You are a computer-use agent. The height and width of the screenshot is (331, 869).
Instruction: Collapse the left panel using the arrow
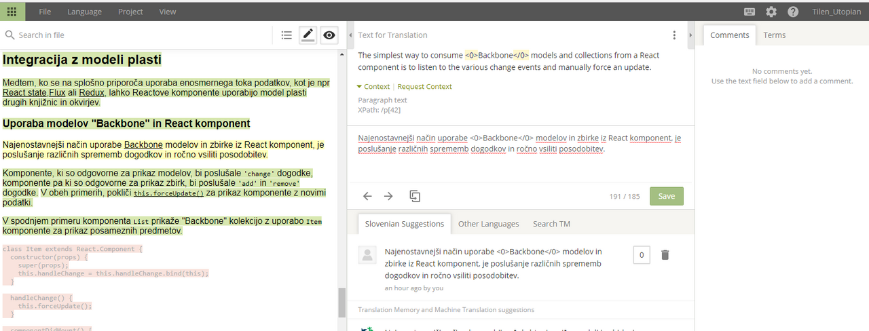pyautogui.click(x=350, y=35)
